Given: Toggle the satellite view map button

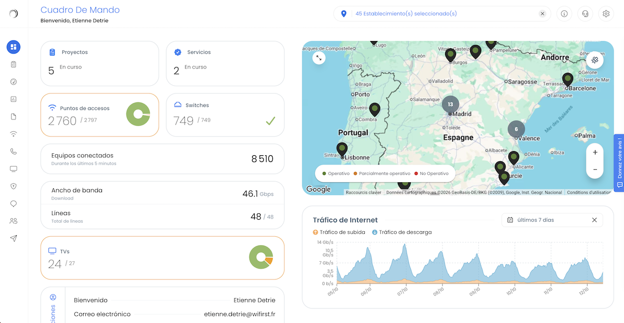Looking at the screenshot, I should tap(594, 60).
